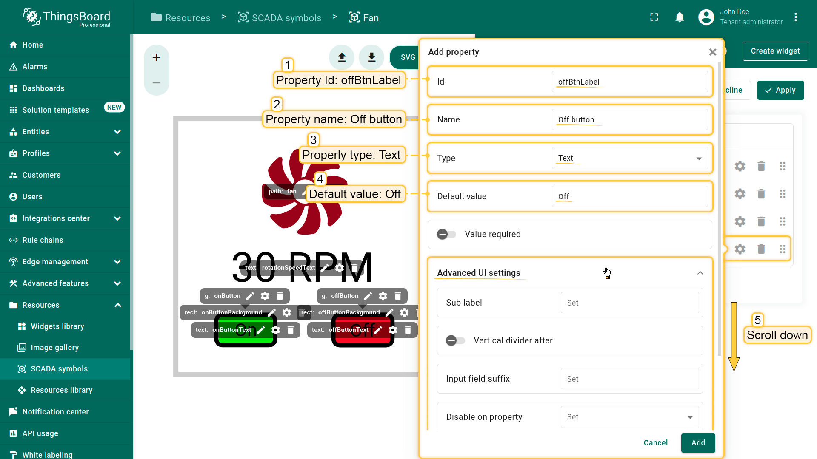Collapse Advanced UI settings section
The image size is (817, 459).
[x=700, y=273]
